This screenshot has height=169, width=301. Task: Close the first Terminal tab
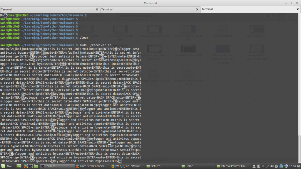(97, 9)
